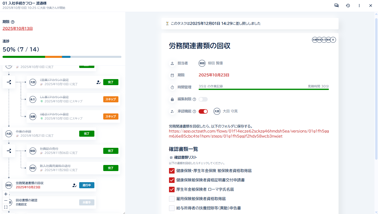This screenshot has width=378, height=214.
Task: Change assignee 柳田 賢優
Action: click(211, 63)
